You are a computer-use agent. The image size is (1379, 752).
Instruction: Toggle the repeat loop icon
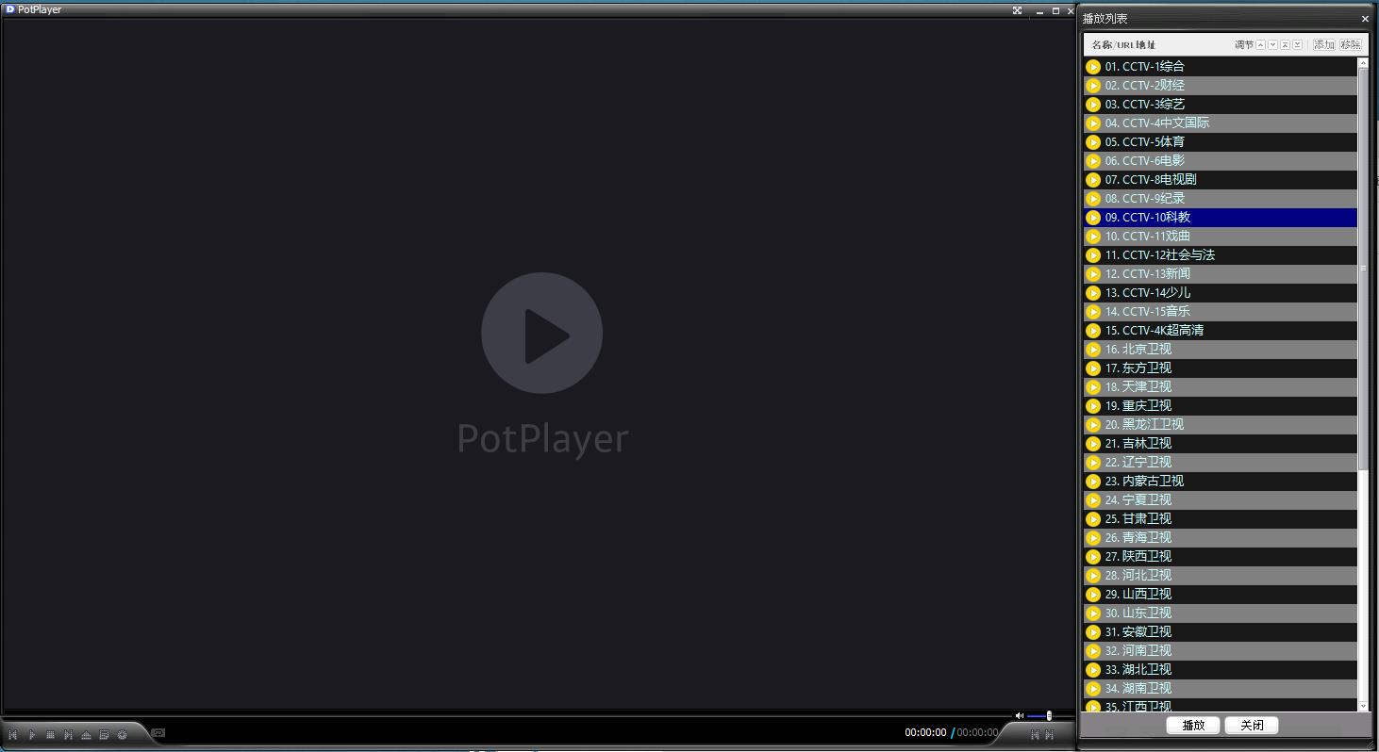(158, 732)
